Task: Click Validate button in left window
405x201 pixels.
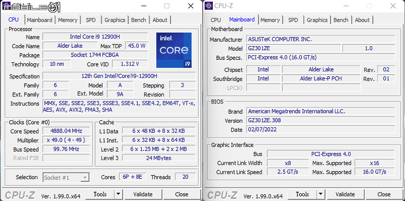Action: (143, 194)
